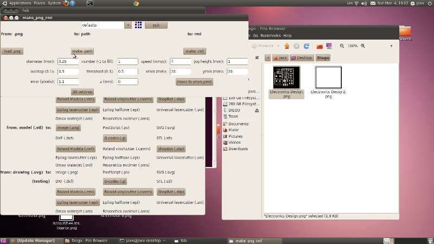Launch terminal from the top panel
Viewport: 434px width, 244px height.
90,3
